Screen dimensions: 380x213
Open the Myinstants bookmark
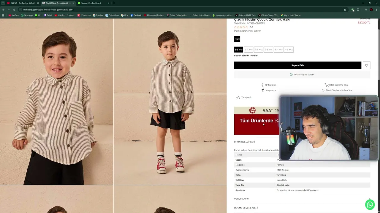point(154,15)
